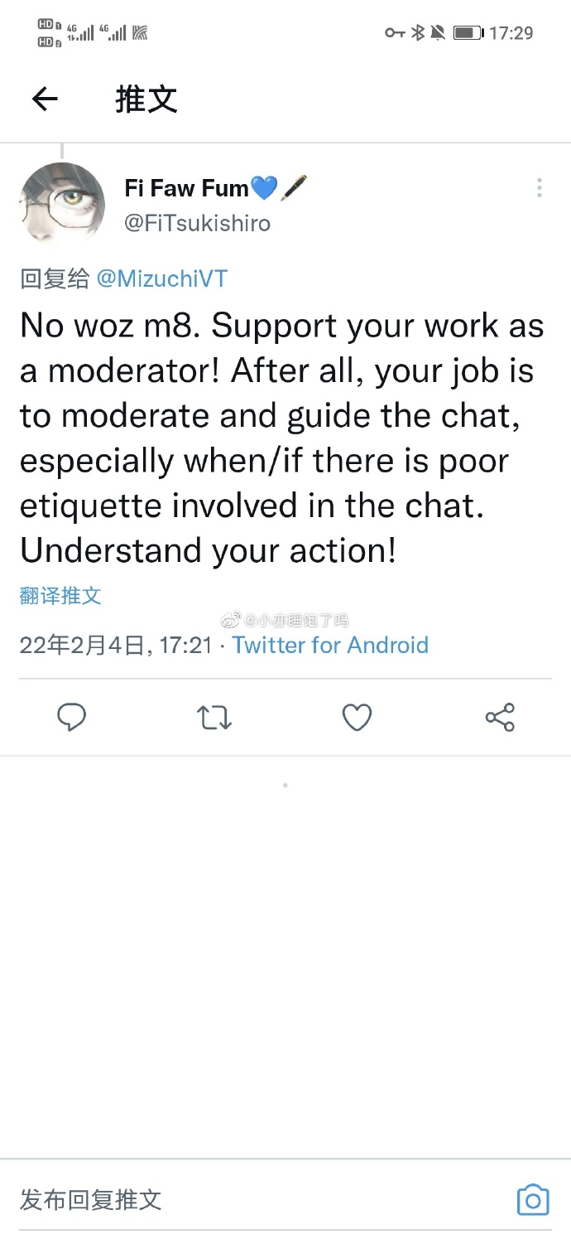The height and width of the screenshot is (1239, 571).
Task: Open the @FiTsukishiro handle
Action: pos(197,224)
